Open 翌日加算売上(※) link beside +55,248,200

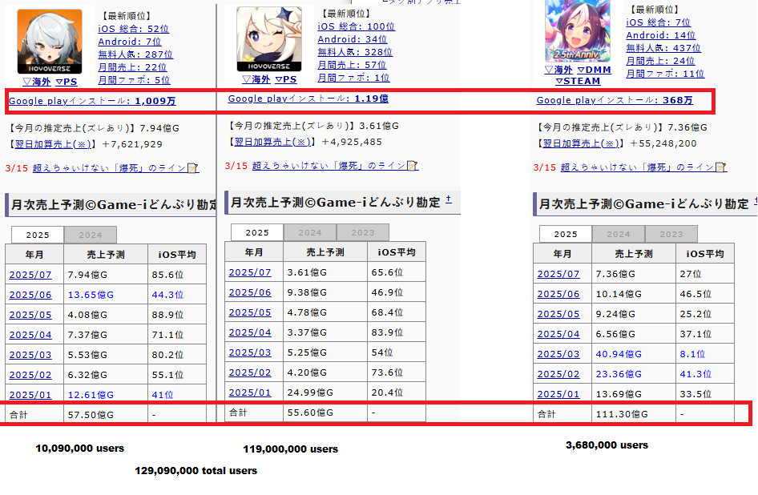click(x=581, y=143)
